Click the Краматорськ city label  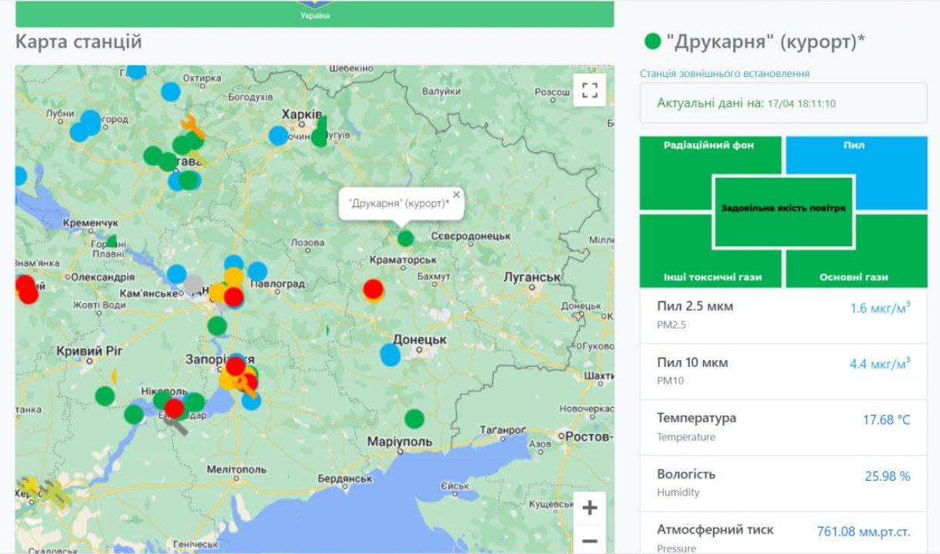(x=403, y=260)
